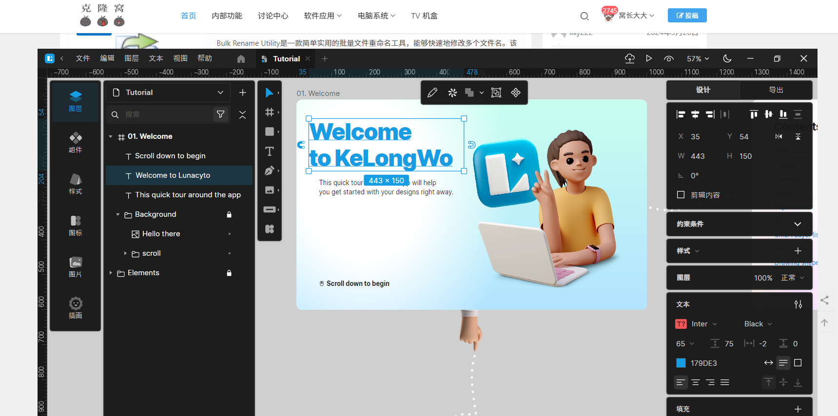Image resolution: width=838 pixels, height=416 pixels.
Task: Select the Image tool
Action: point(269,190)
